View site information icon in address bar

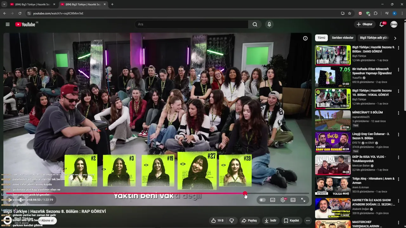(x=29, y=13)
